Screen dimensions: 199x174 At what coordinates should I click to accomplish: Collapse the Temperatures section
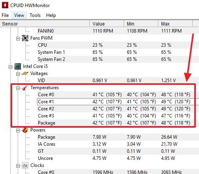18,88
